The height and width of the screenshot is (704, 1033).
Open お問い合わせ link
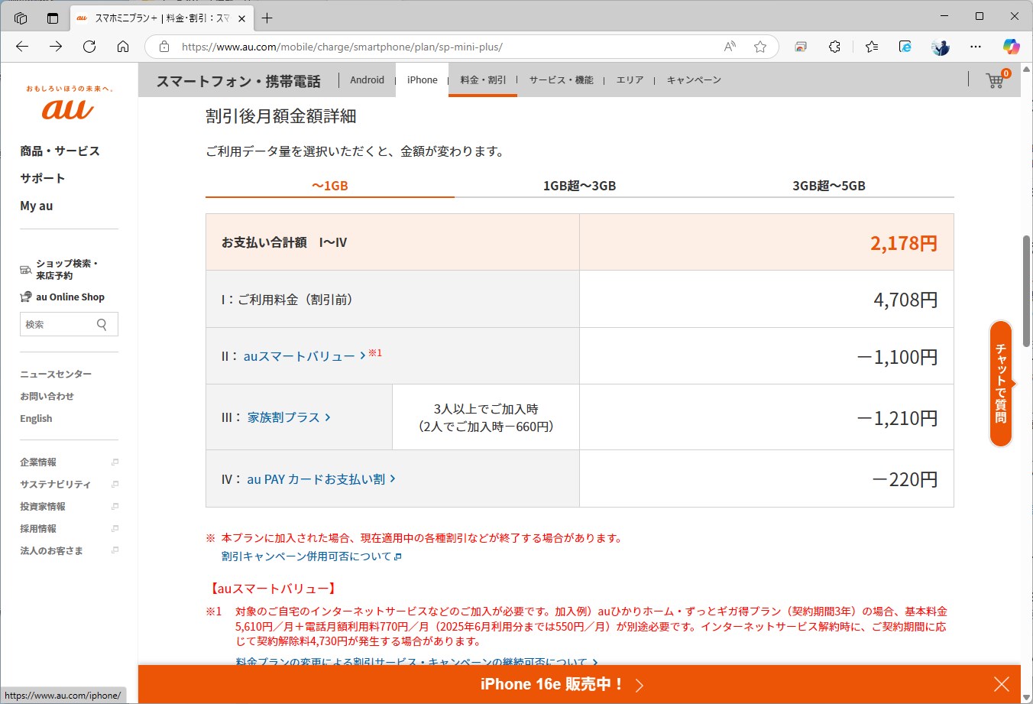[x=47, y=396]
